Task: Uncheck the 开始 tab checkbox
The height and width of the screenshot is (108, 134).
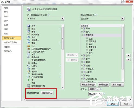Action: pos(84,28)
